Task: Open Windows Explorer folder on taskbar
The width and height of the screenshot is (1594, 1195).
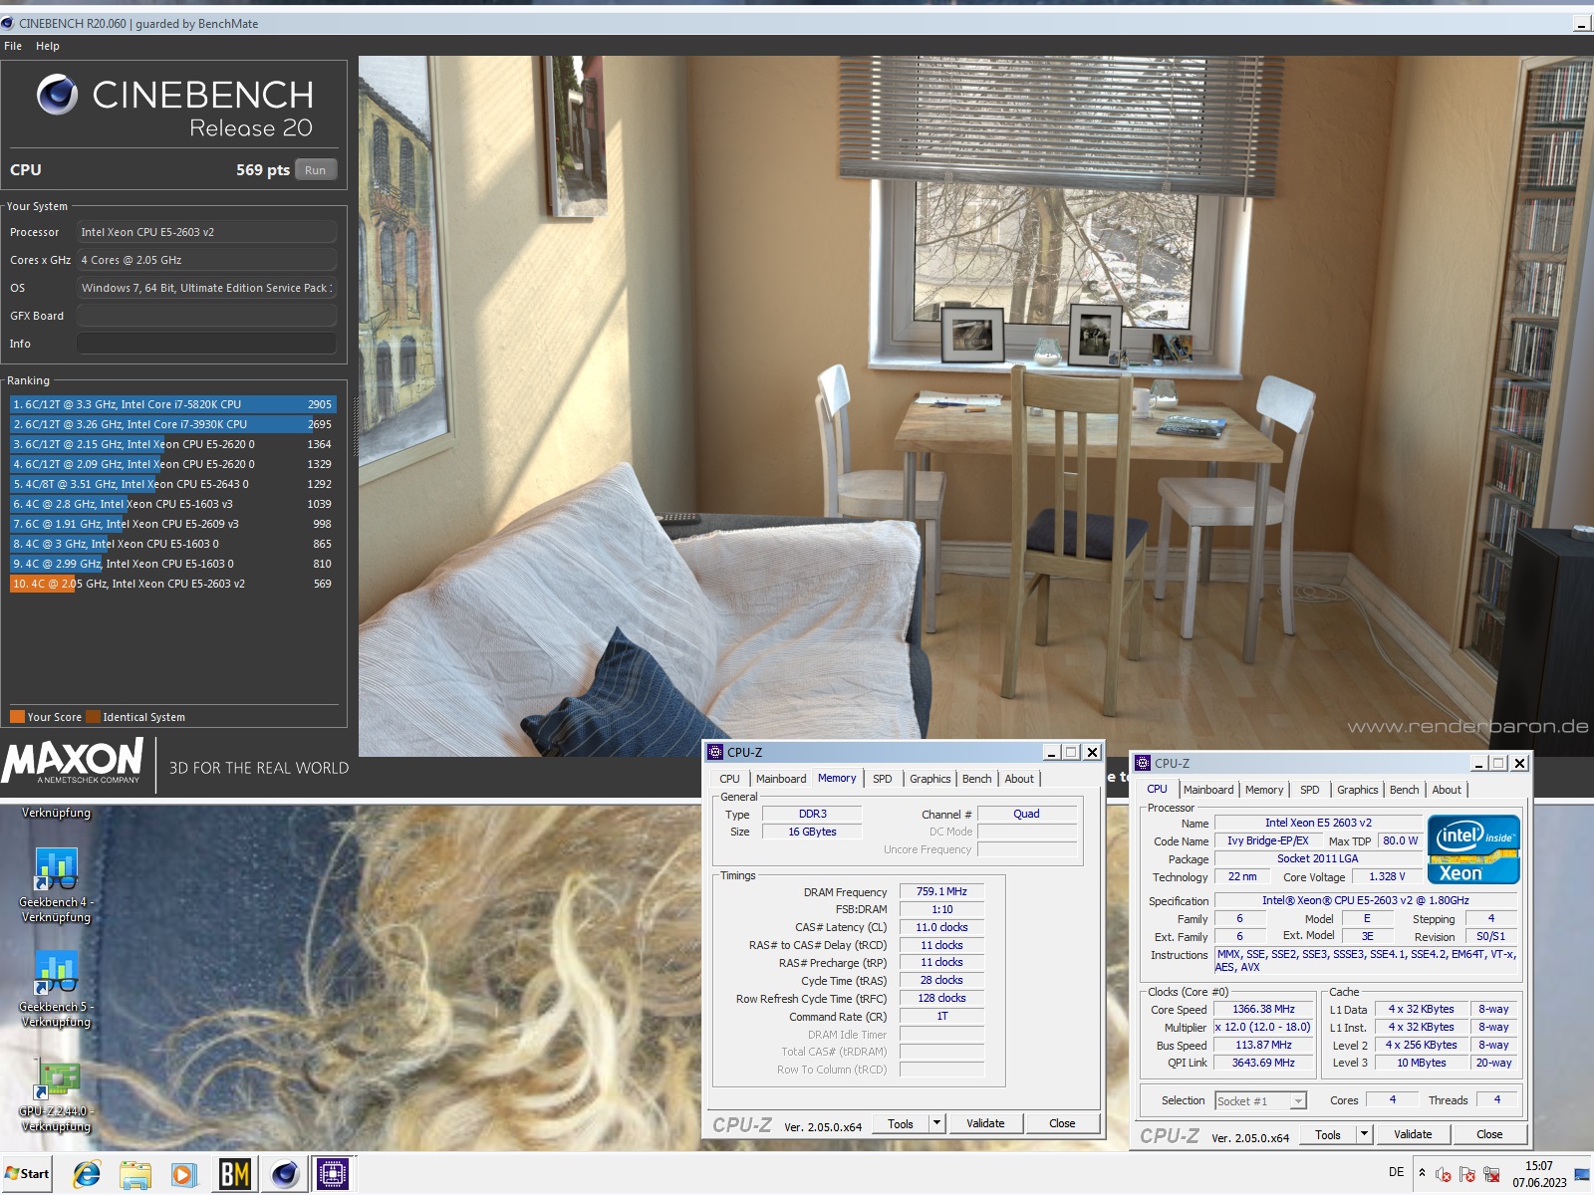Action: click(x=135, y=1175)
